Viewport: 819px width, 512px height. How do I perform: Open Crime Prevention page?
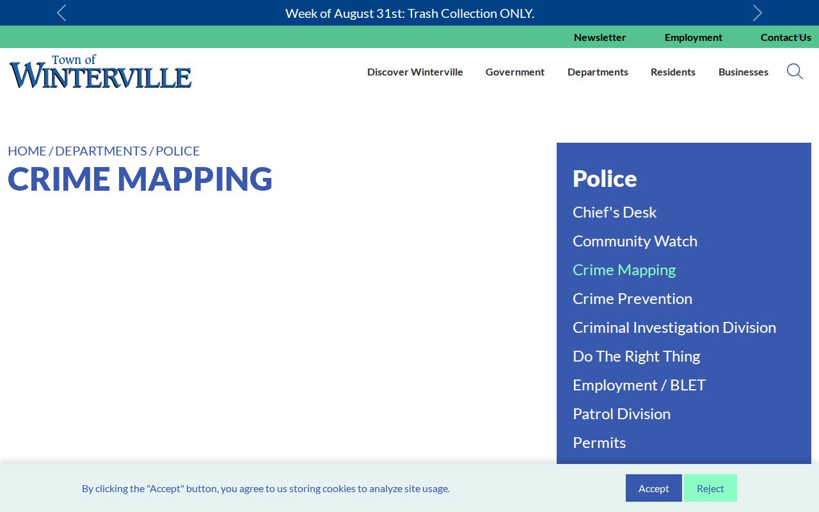click(x=632, y=299)
